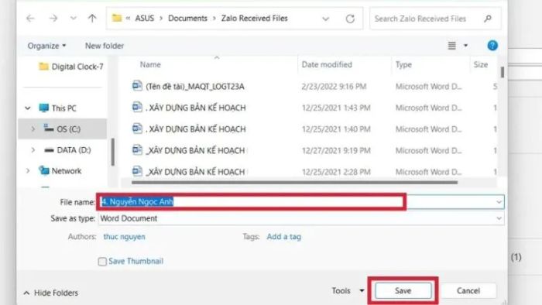
Task: Click the Cancel button
Action: coord(468,291)
